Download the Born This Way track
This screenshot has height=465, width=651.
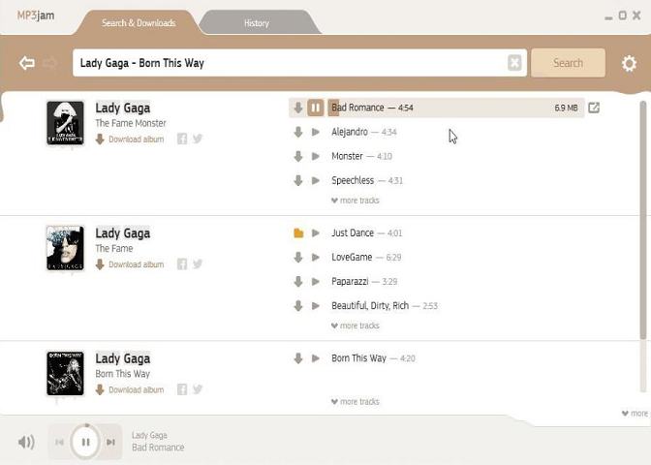298,358
